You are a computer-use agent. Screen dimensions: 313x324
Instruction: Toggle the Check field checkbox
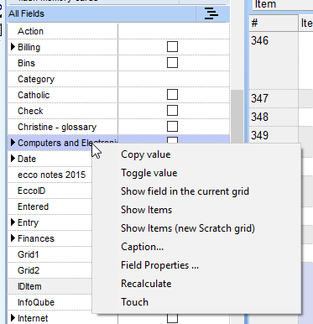[x=172, y=111]
